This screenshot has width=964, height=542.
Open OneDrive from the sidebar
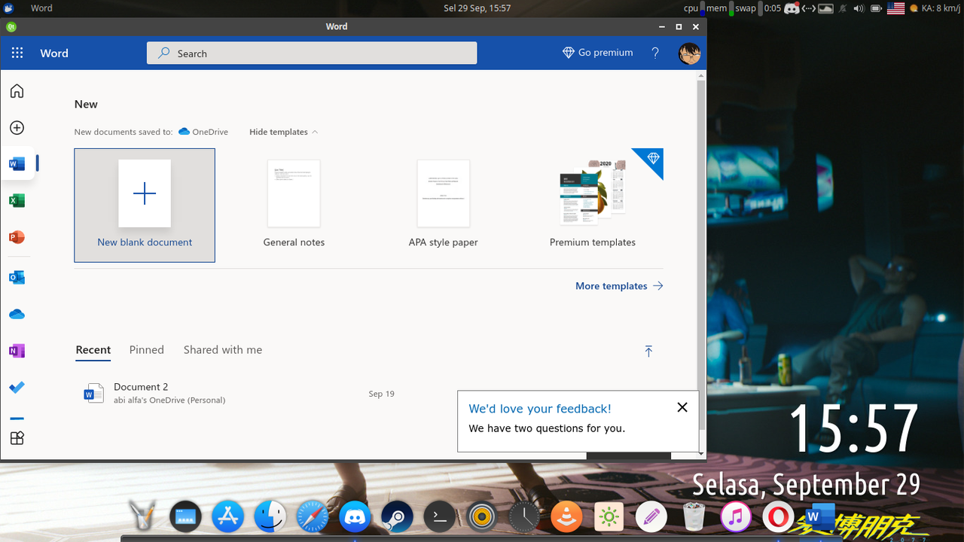[x=17, y=314]
